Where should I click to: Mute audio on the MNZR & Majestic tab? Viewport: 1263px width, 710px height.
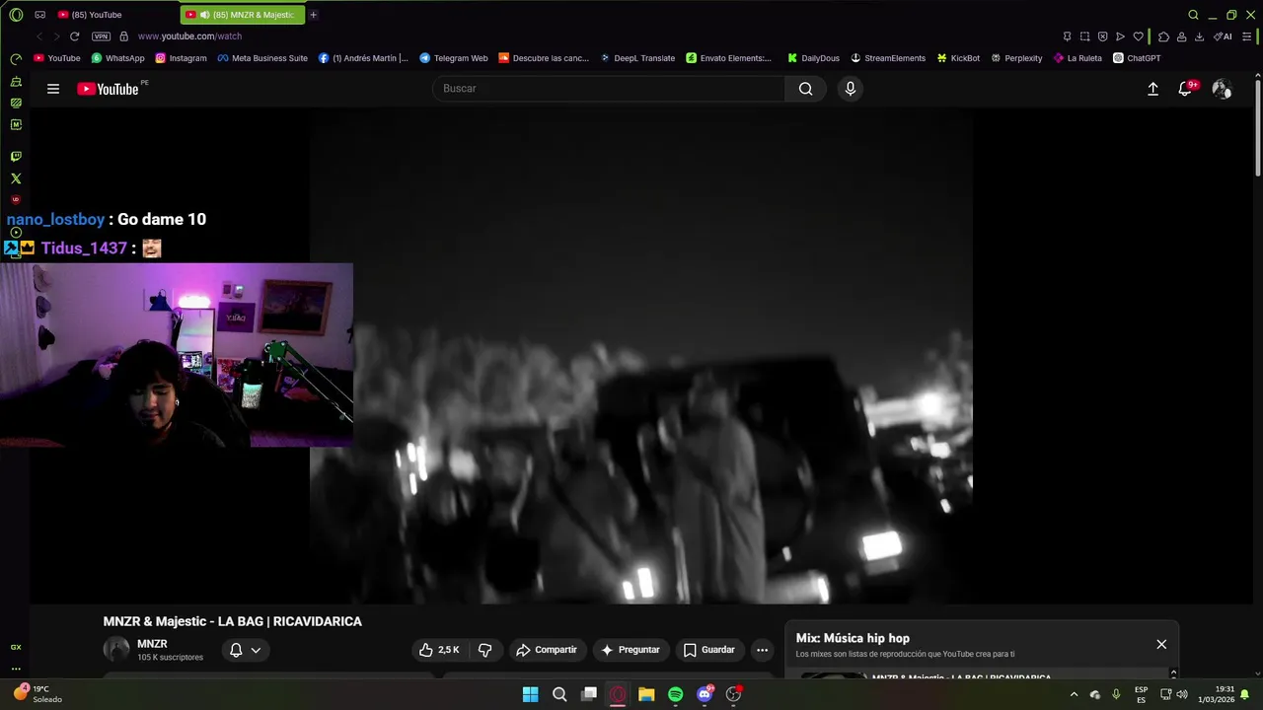(205, 15)
